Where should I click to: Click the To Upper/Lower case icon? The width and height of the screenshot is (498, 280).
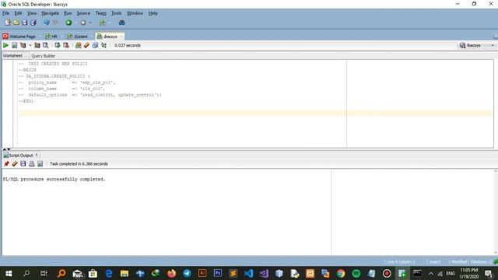tap(103, 45)
